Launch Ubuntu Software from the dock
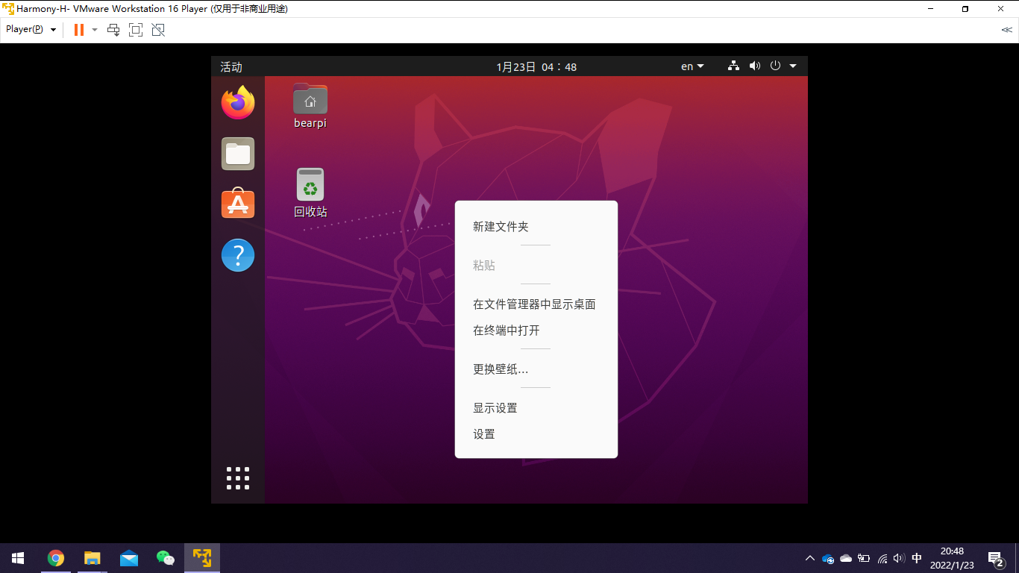Screen dimensions: 1019x573 pyautogui.click(x=238, y=204)
